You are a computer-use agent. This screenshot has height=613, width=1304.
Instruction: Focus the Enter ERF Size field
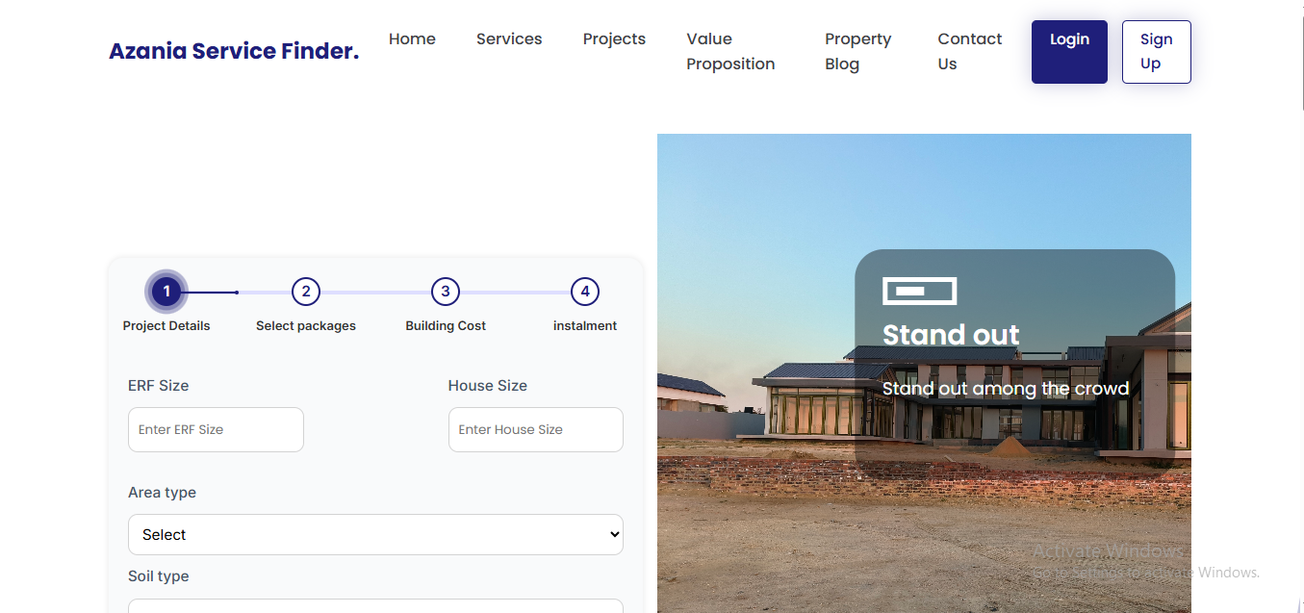(216, 429)
